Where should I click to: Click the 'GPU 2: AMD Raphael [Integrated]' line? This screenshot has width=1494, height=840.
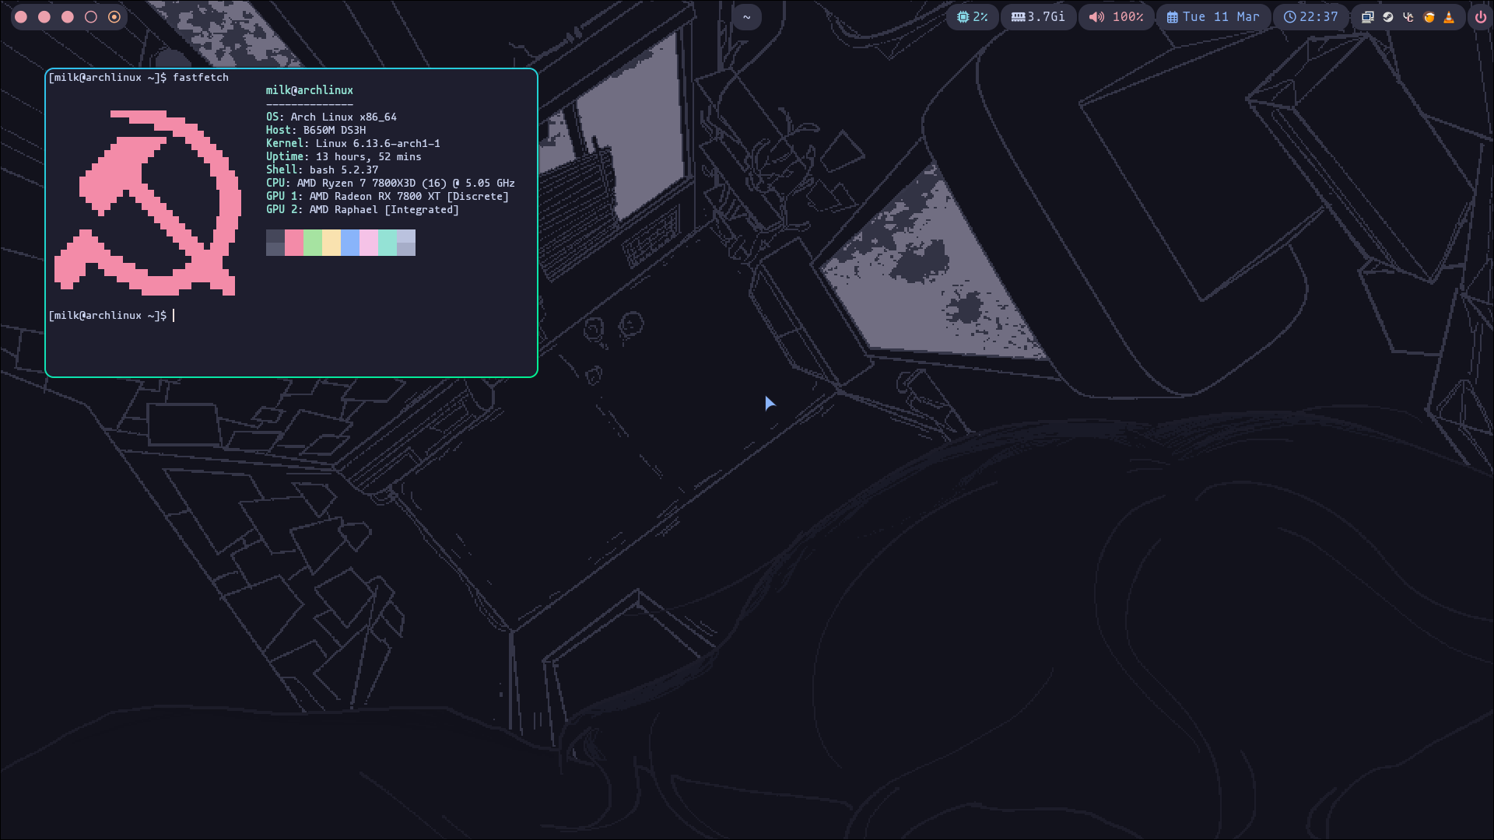pyautogui.click(x=362, y=209)
